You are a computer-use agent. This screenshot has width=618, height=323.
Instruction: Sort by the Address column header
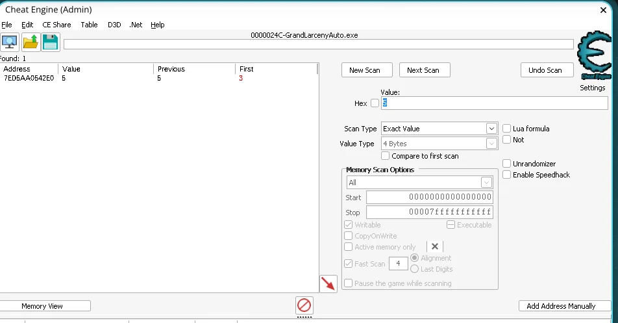point(29,69)
